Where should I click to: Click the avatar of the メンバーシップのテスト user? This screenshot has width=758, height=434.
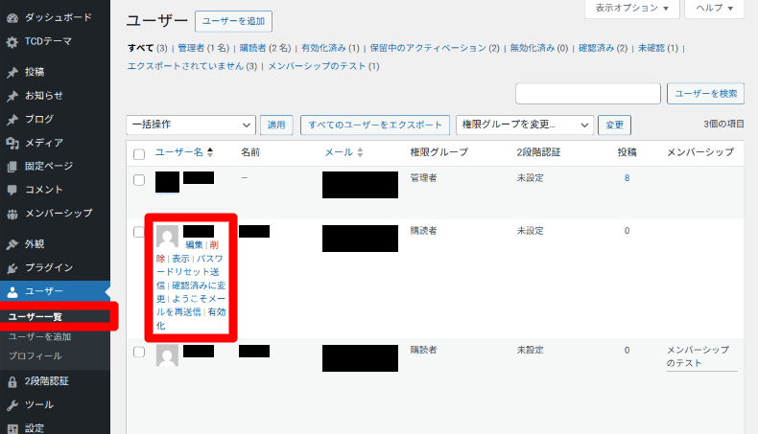tap(167, 354)
